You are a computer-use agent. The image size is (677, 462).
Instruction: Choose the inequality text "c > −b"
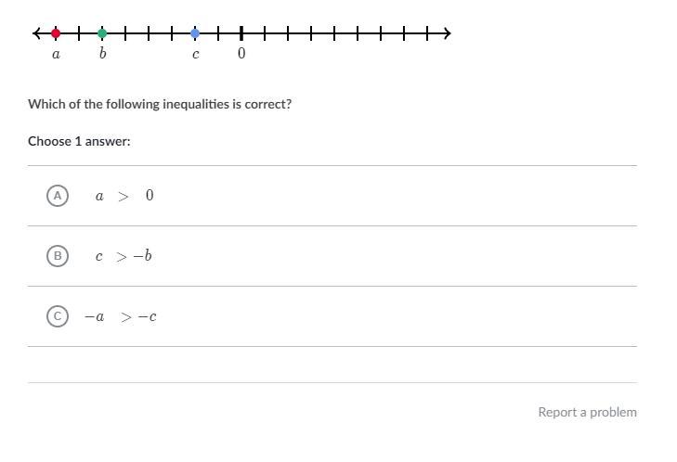point(124,256)
